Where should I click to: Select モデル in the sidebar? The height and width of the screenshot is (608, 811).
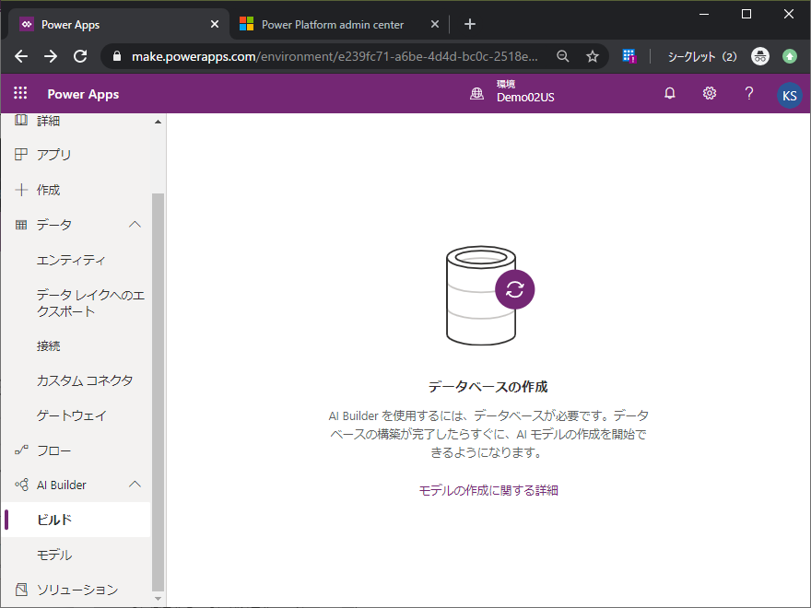pos(54,555)
